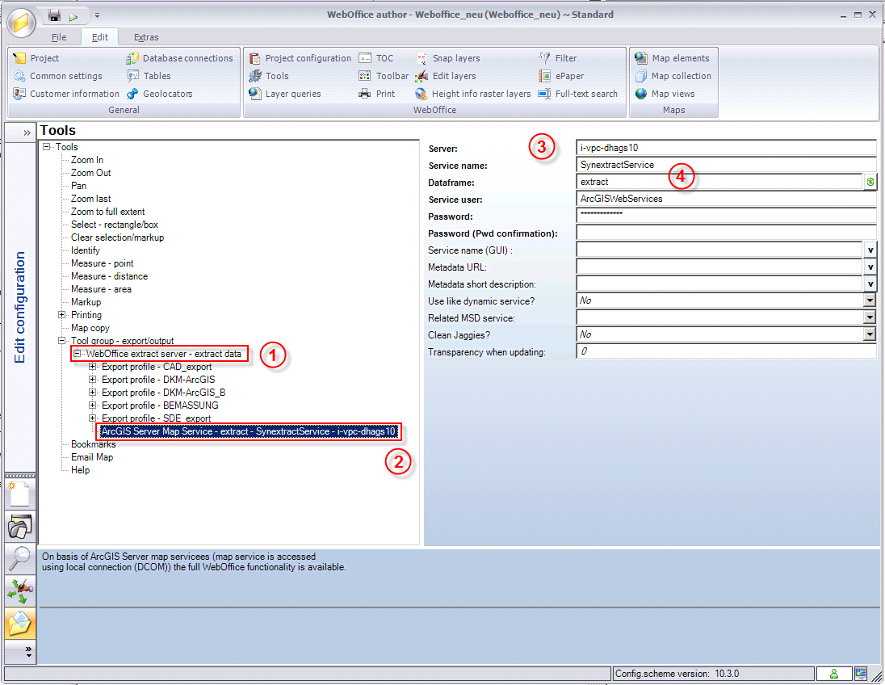Select the Bookmarks tree item
This screenshot has width=885, height=685.
coord(93,444)
